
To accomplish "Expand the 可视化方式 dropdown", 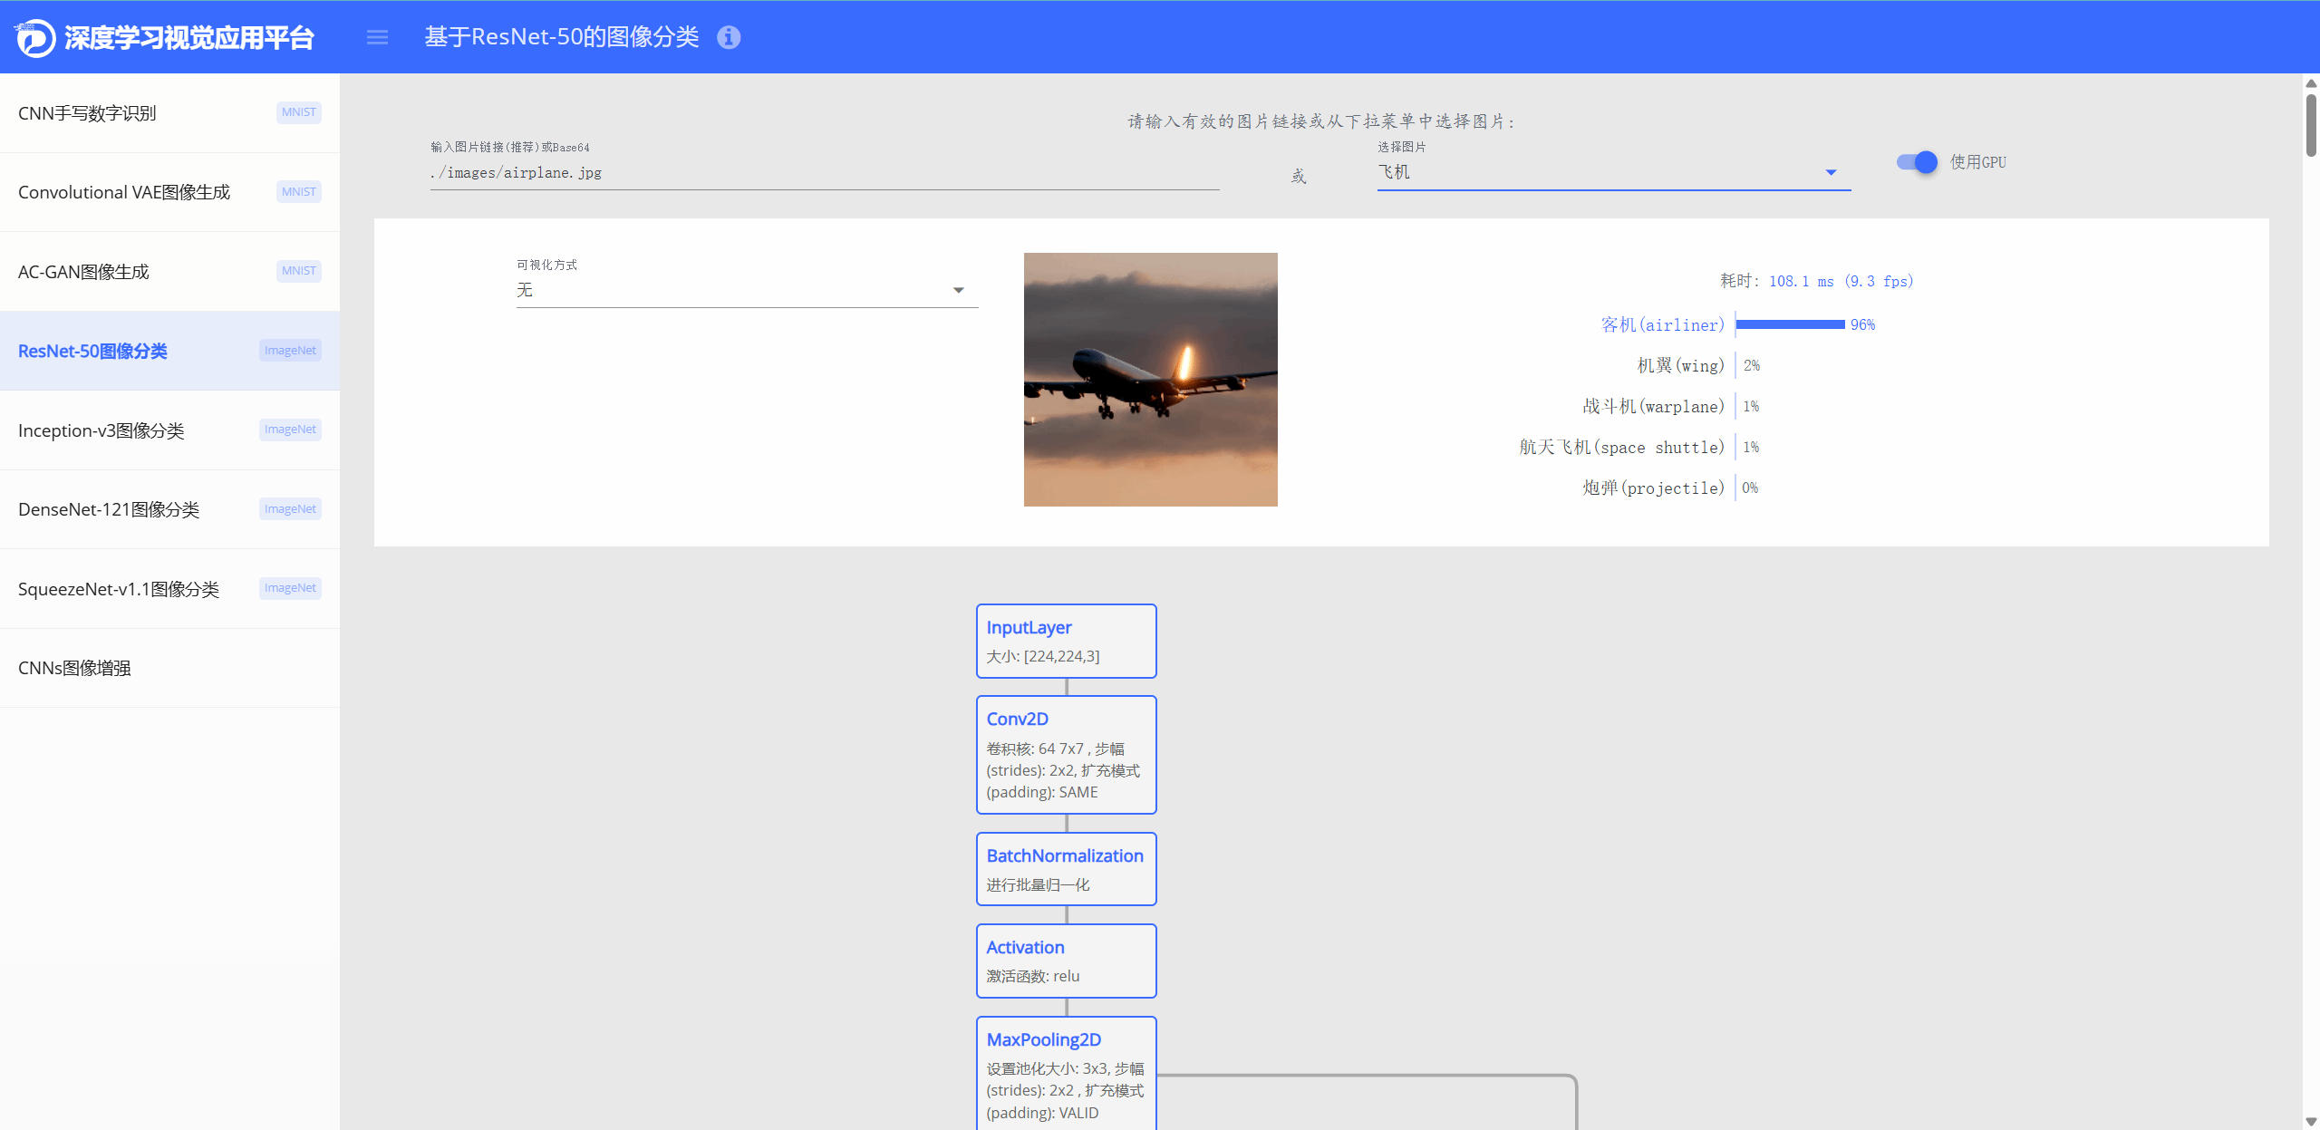I will [747, 290].
